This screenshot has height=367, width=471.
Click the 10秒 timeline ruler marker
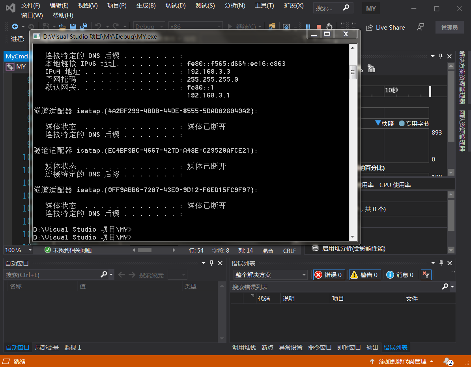[391, 90]
